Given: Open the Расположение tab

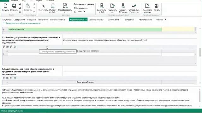Looking at the screenshot, I should (x=145, y=20).
